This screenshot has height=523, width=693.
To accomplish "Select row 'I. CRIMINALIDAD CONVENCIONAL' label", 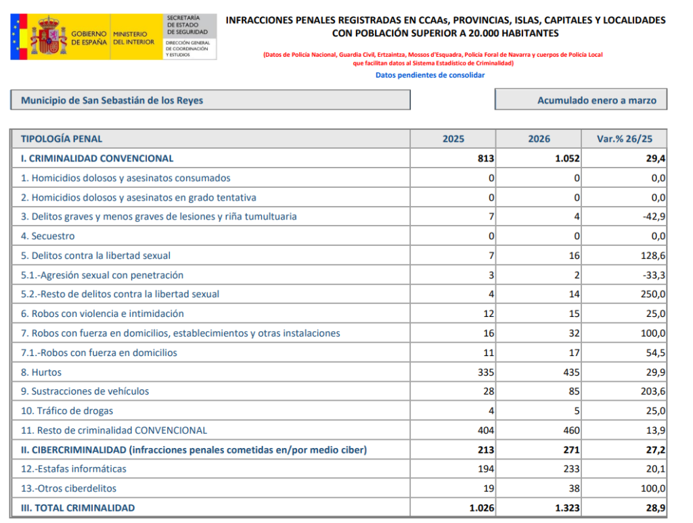I will click(x=97, y=158).
